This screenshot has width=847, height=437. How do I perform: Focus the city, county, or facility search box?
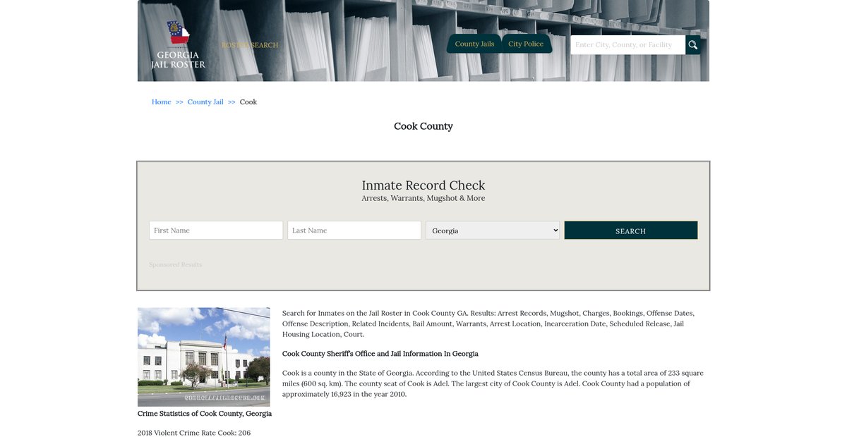(x=627, y=45)
